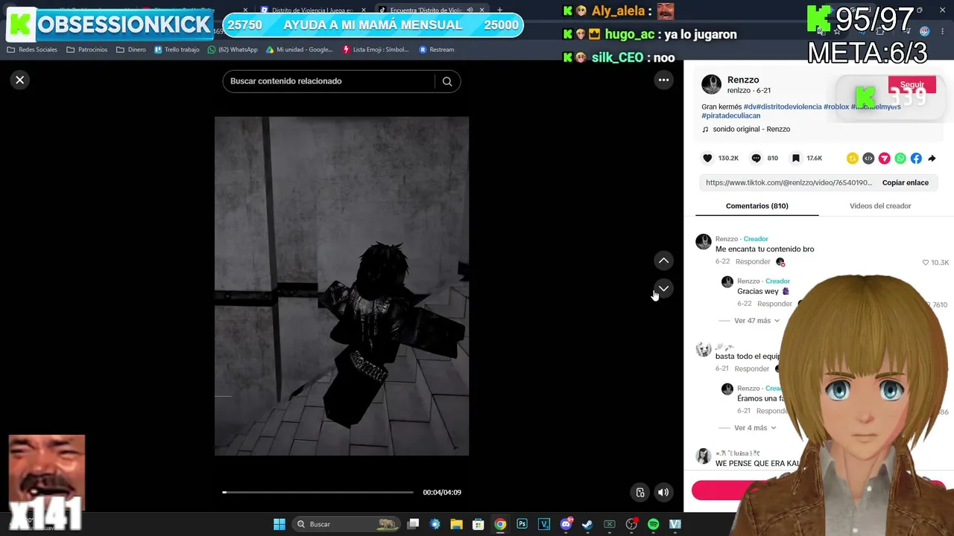
Task: Switch to Google Chrome on taskbar
Action: point(500,524)
